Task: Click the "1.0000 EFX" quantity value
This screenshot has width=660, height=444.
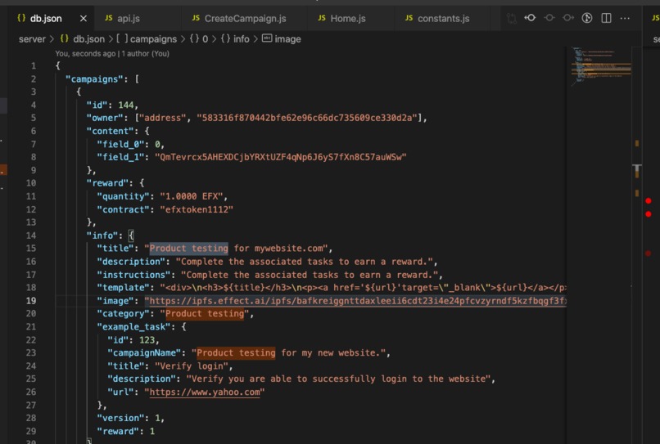Action: 192,196
